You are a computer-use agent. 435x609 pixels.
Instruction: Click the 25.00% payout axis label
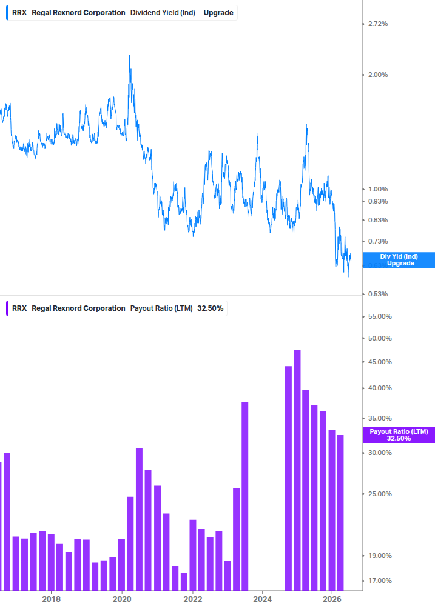coord(380,494)
